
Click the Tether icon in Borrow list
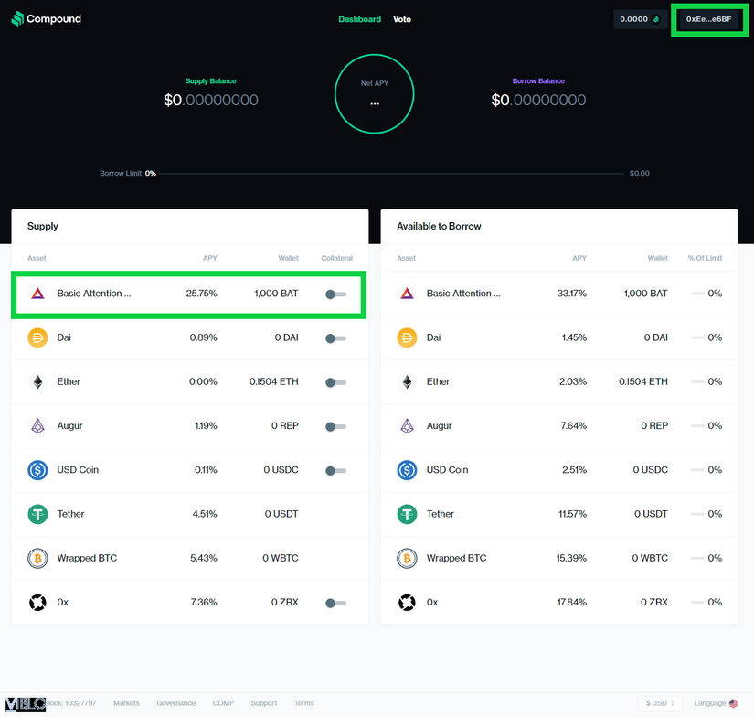click(407, 514)
